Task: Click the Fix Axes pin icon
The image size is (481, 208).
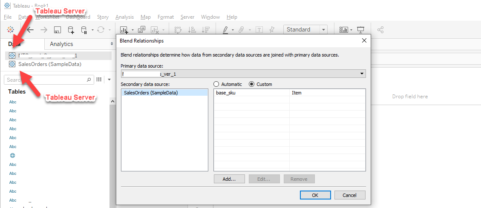Action: point(271,29)
